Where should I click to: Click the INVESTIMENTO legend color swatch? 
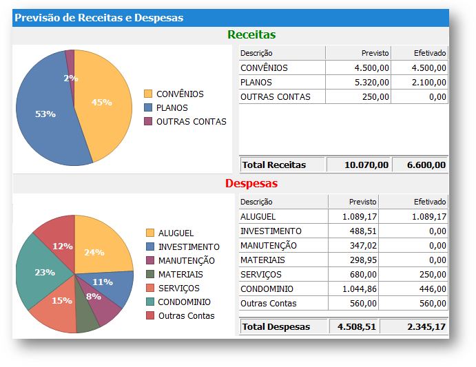pos(149,247)
